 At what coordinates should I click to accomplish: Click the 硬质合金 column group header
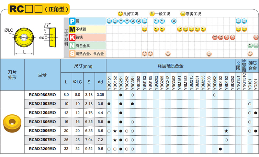pos(253,66)
